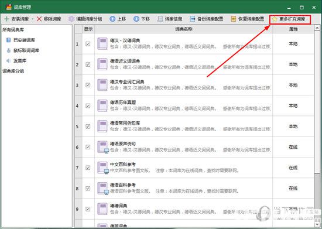Click the 下移 move down button
Viewport: 322px width, 229px height.
click(x=142, y=19)
